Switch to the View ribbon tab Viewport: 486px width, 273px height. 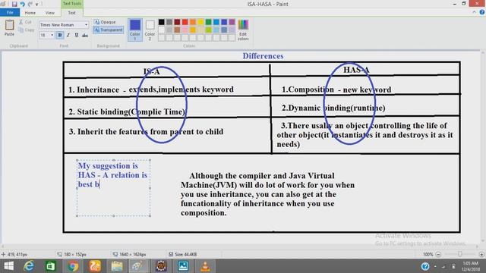click(49, 13)
